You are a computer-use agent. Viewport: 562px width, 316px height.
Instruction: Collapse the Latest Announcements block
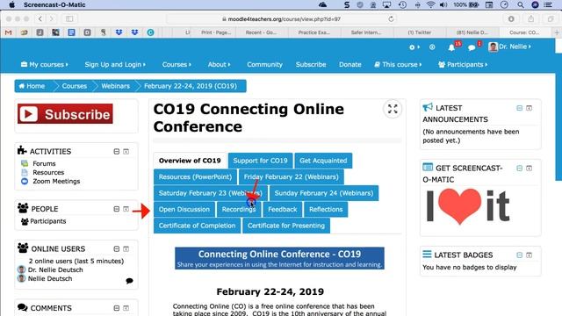point(519,108)
